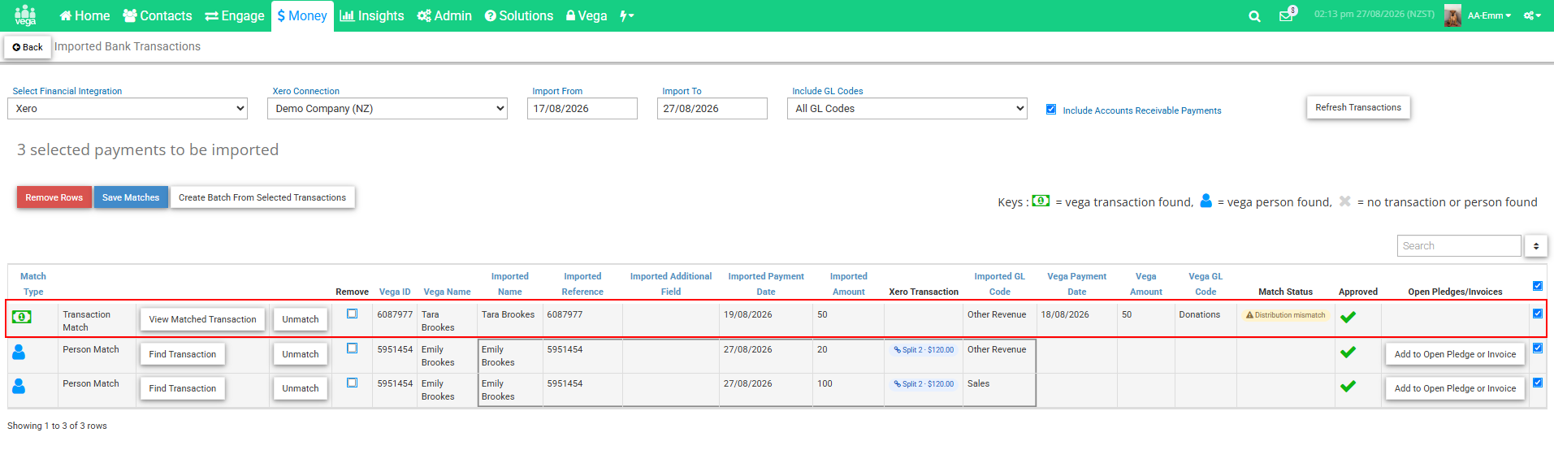This screenshot has height=450, width=1554.
Task: Toggle Include Accounts Receivable Payments checkbox
Action: point(1051,109)
